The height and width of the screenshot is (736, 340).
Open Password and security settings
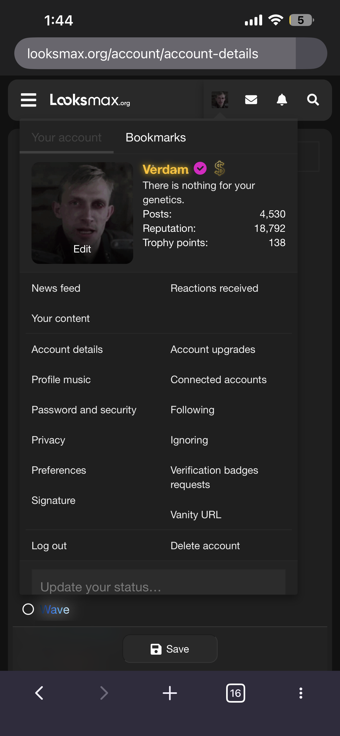pos(84,410)
